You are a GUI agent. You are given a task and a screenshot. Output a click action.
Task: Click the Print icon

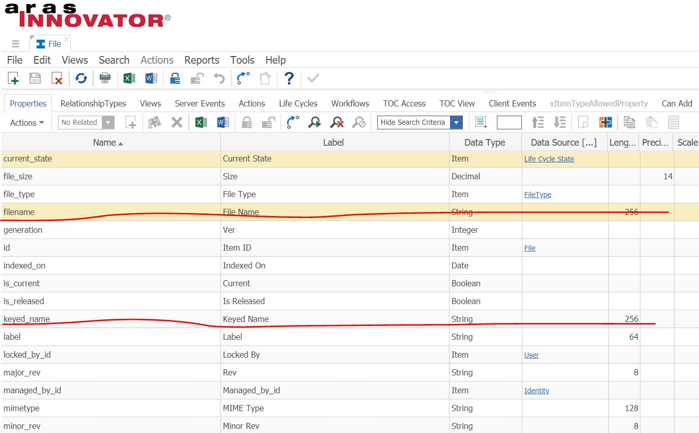(105, 78)
